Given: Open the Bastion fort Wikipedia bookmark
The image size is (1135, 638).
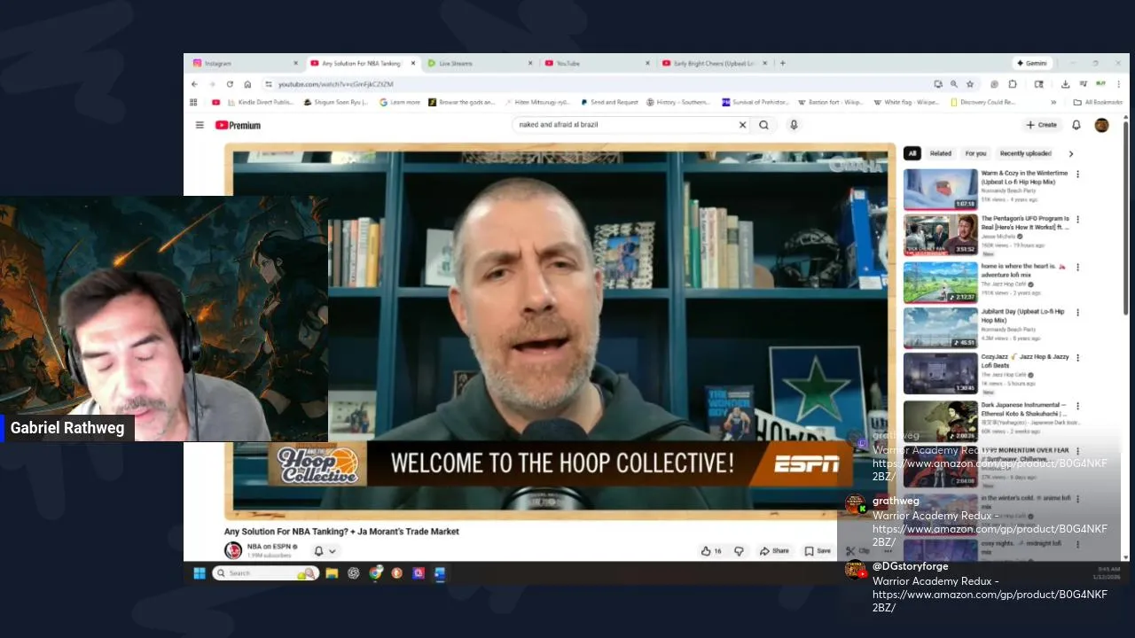Looking at the screenshot, I should click(x=832, y=102).
